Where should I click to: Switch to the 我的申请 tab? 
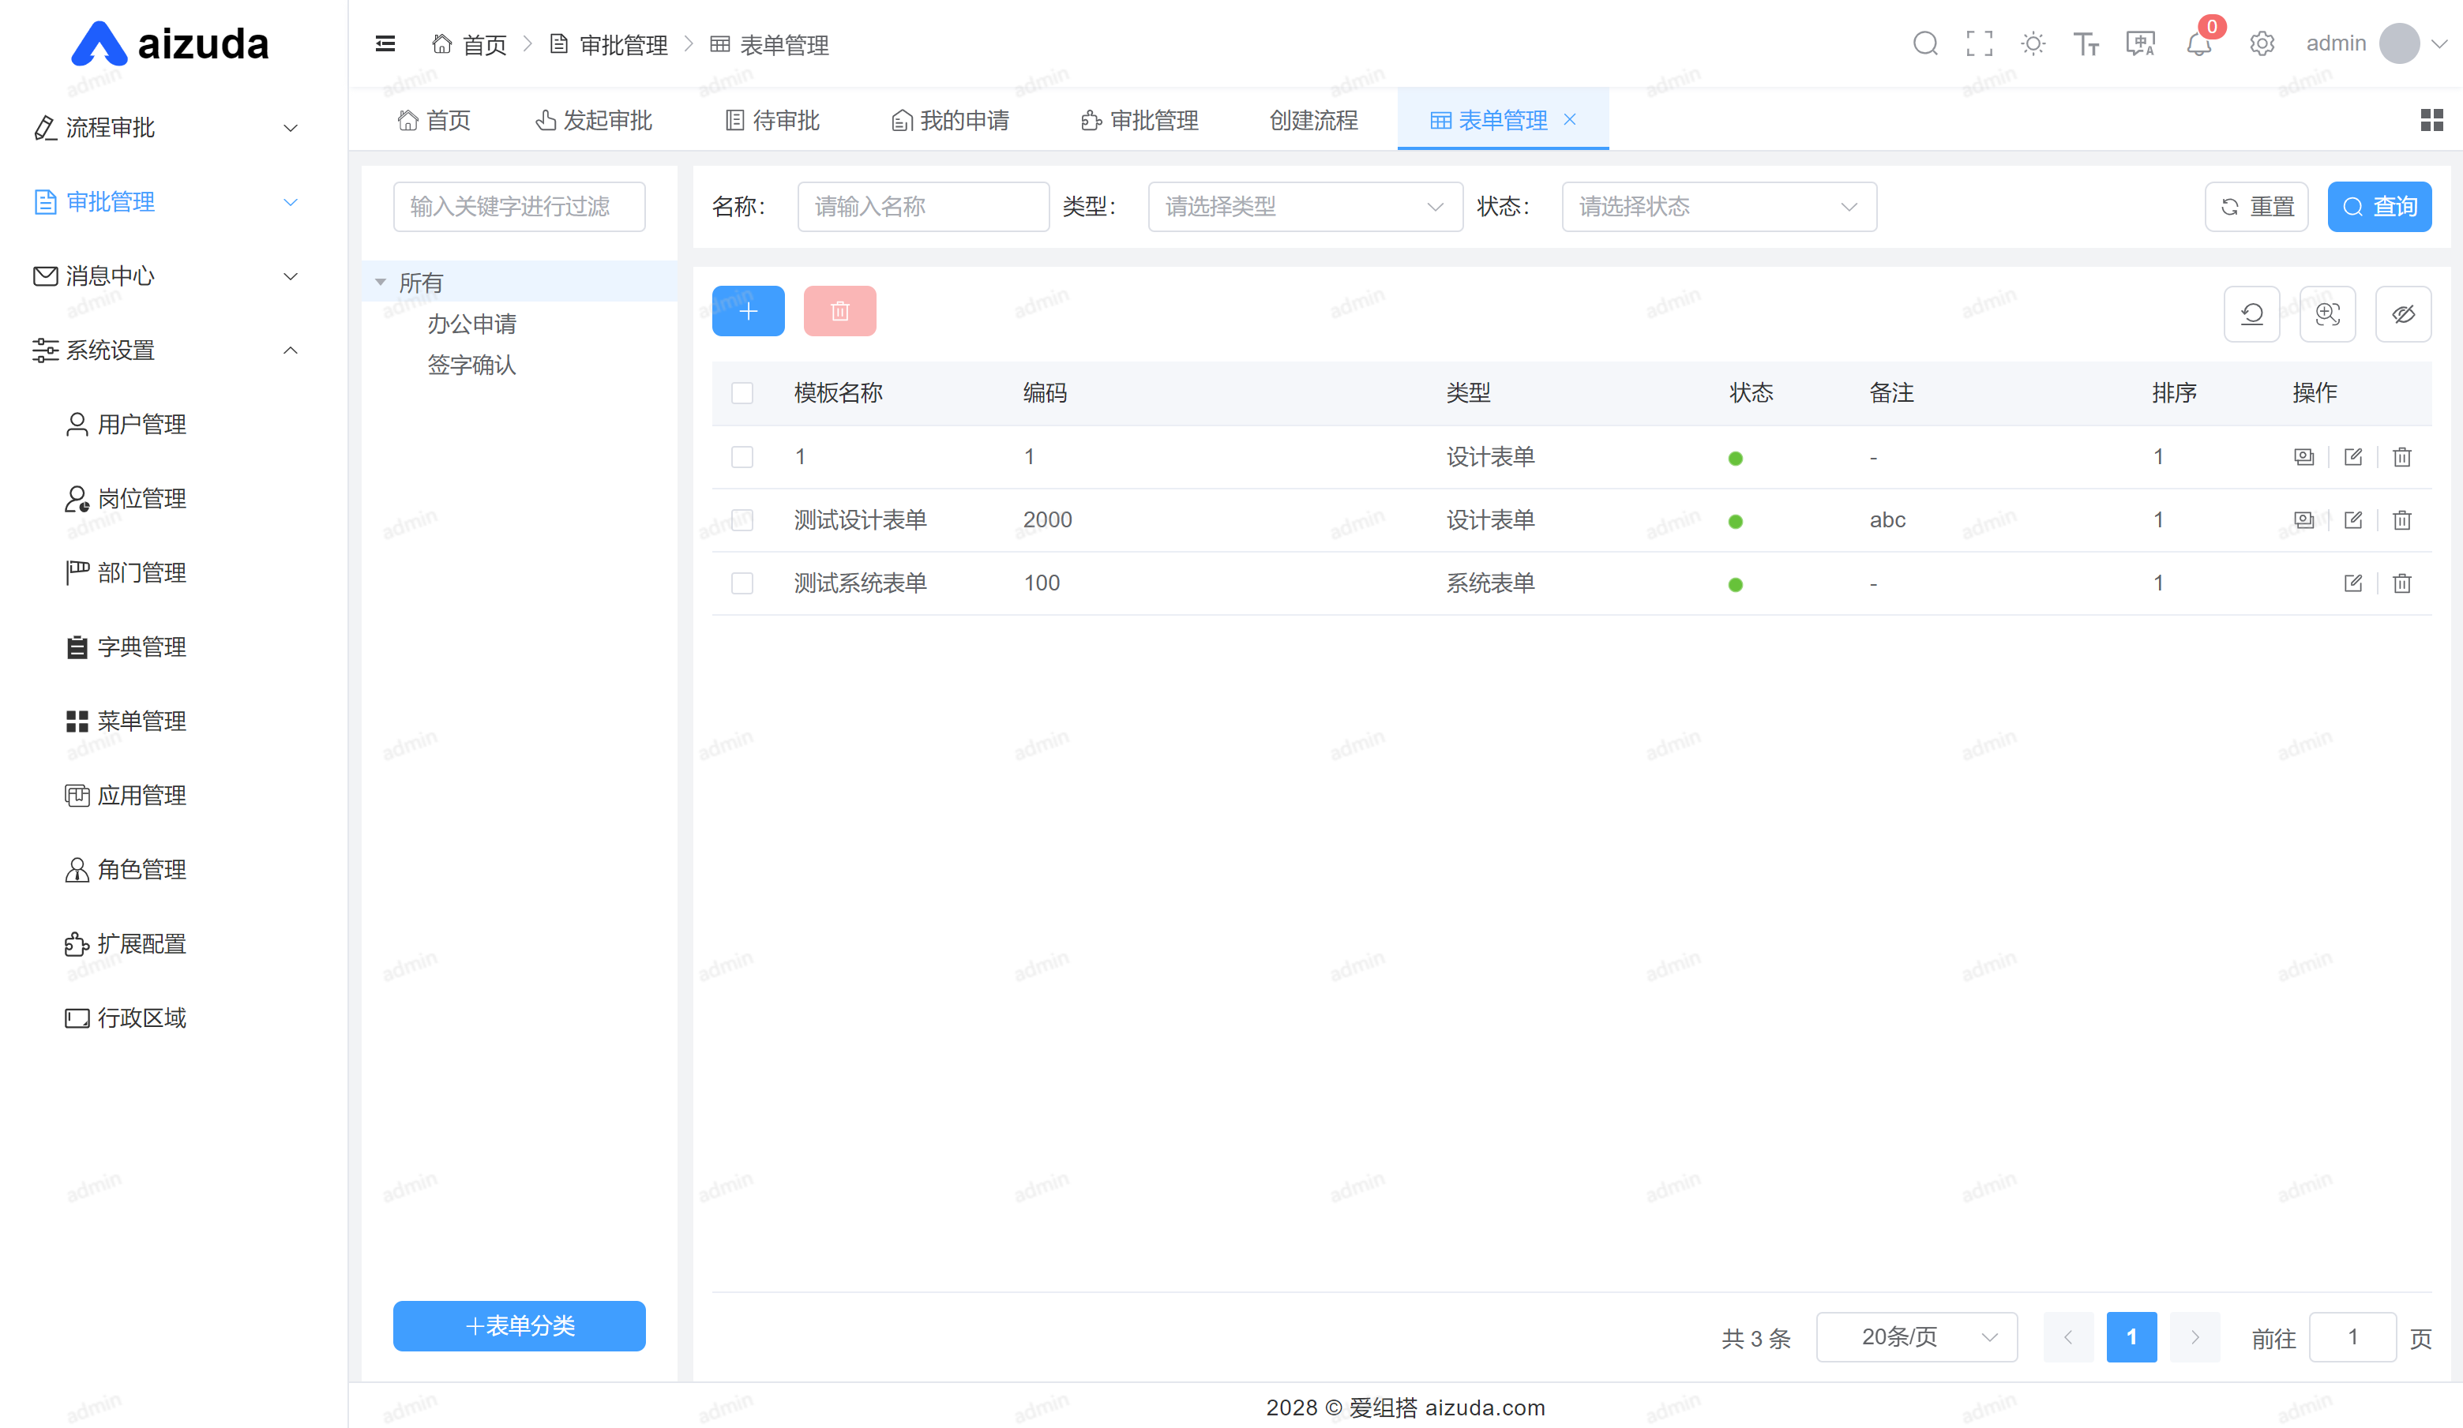click(x=950, y=120)
